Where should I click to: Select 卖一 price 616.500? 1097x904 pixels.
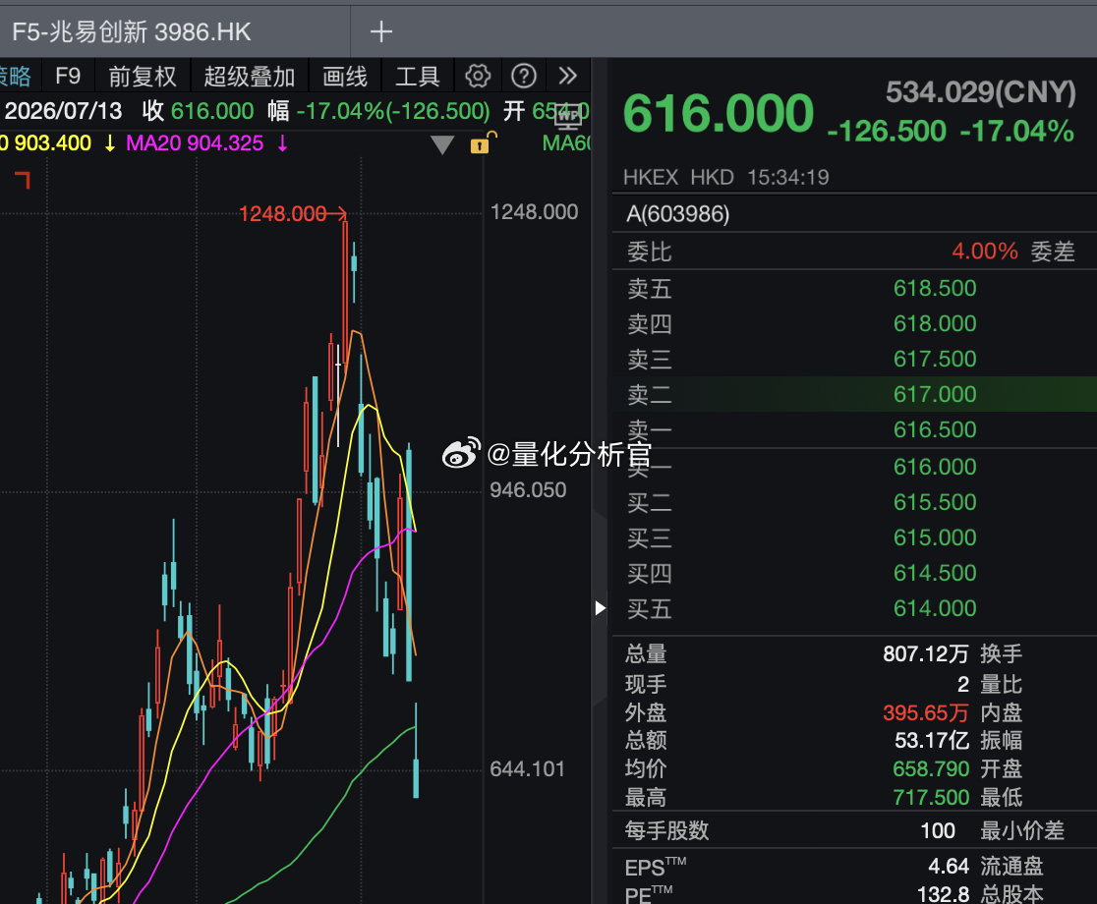pyautogui.click(x=934, y=429)
